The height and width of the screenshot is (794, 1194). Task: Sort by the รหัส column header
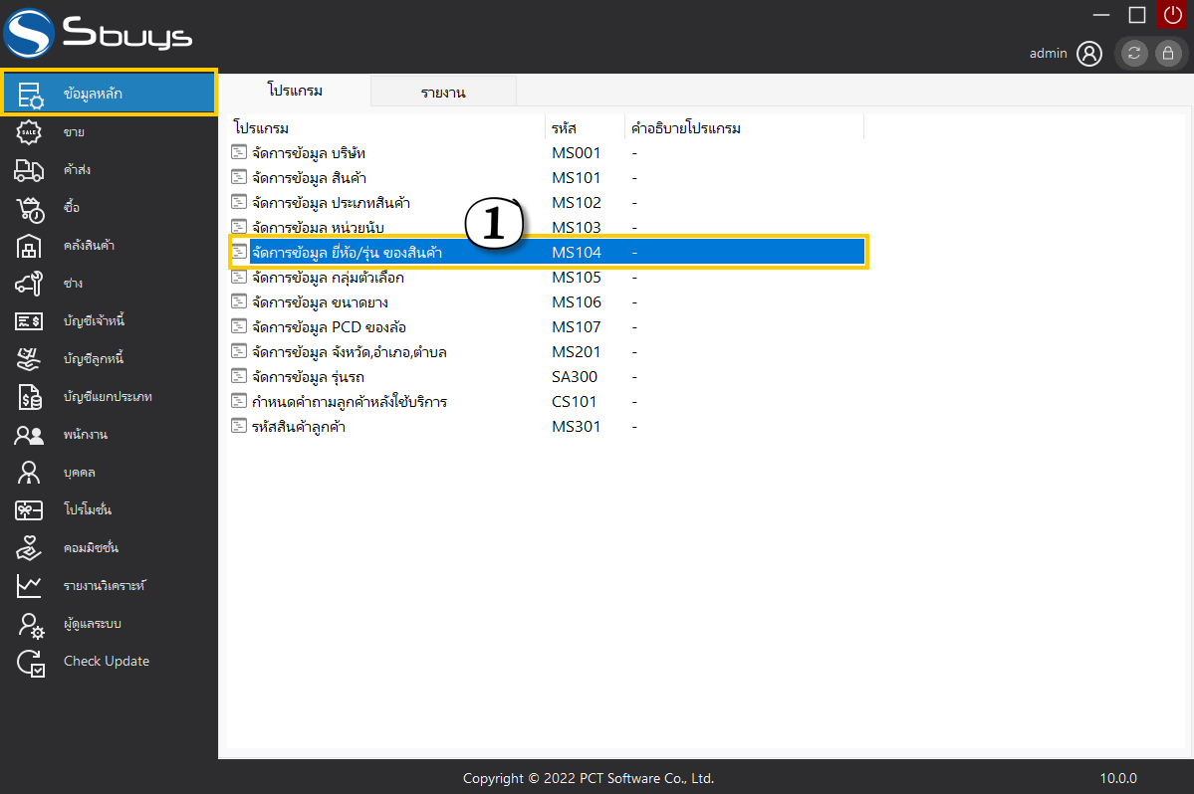point(564,128)
